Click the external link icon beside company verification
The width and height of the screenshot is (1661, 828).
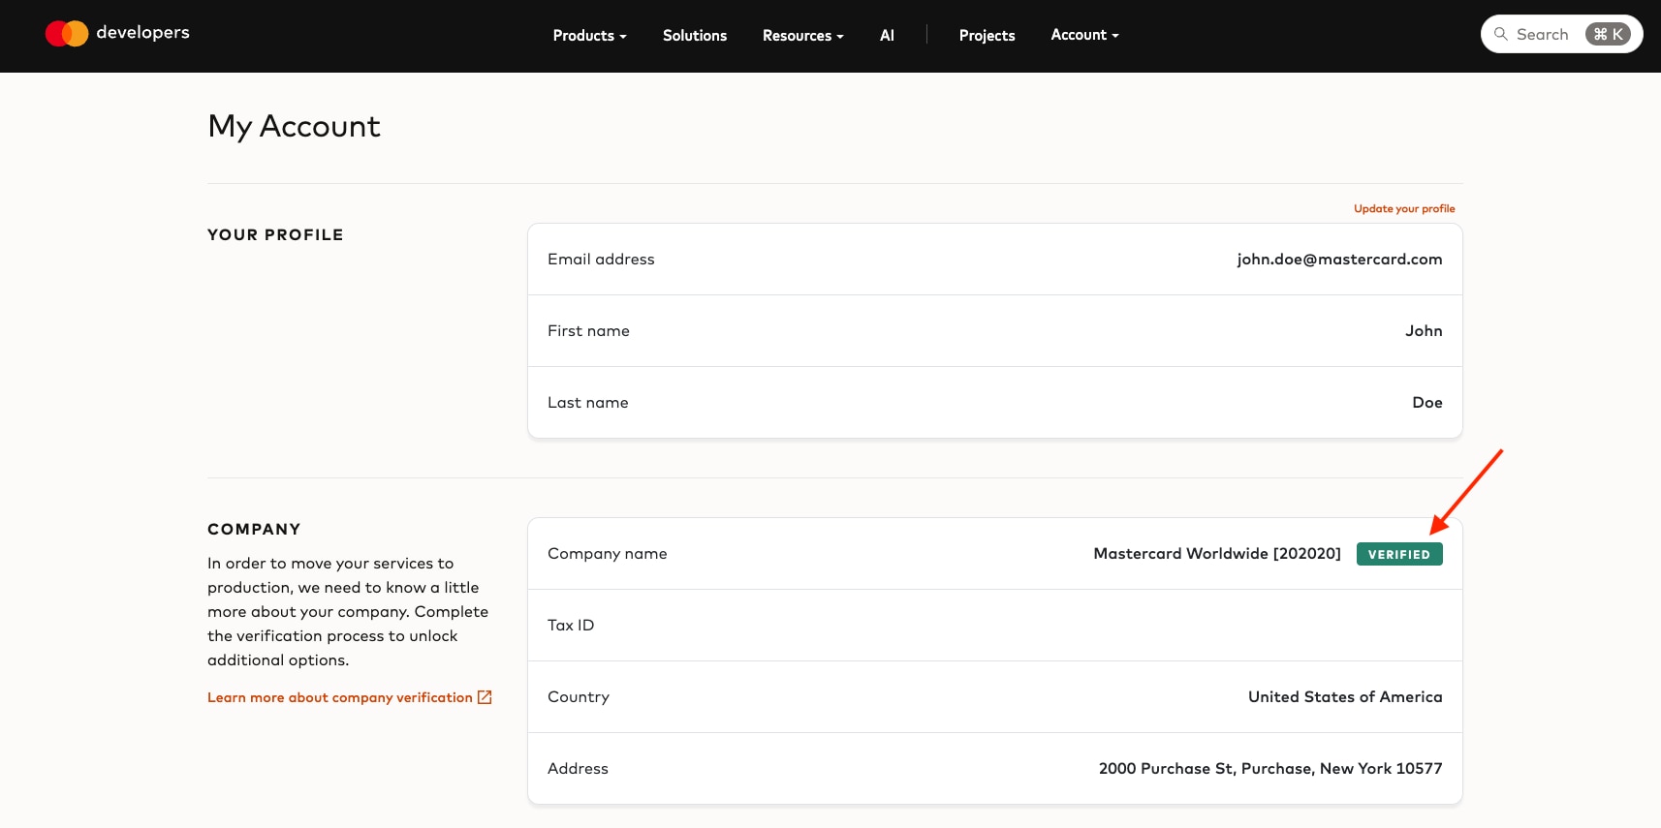pyautogui.click(x=485, y=697)
